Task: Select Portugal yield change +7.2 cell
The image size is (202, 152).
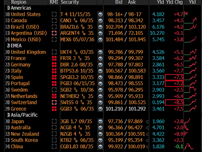Action: tap(174, 84)
